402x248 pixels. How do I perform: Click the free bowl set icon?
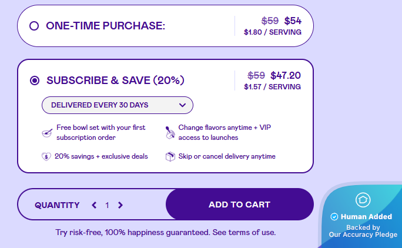pyautogui.click(x=47, y=133)
